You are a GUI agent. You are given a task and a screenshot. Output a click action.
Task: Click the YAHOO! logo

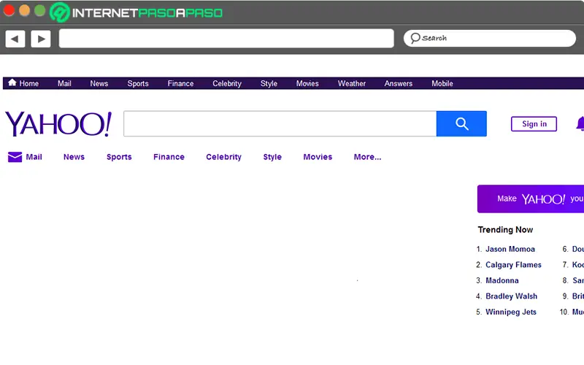point(58,123)
